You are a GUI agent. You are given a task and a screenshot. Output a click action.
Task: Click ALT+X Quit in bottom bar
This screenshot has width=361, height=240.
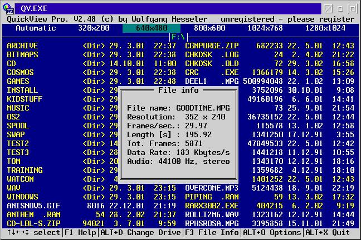[328, 232]
